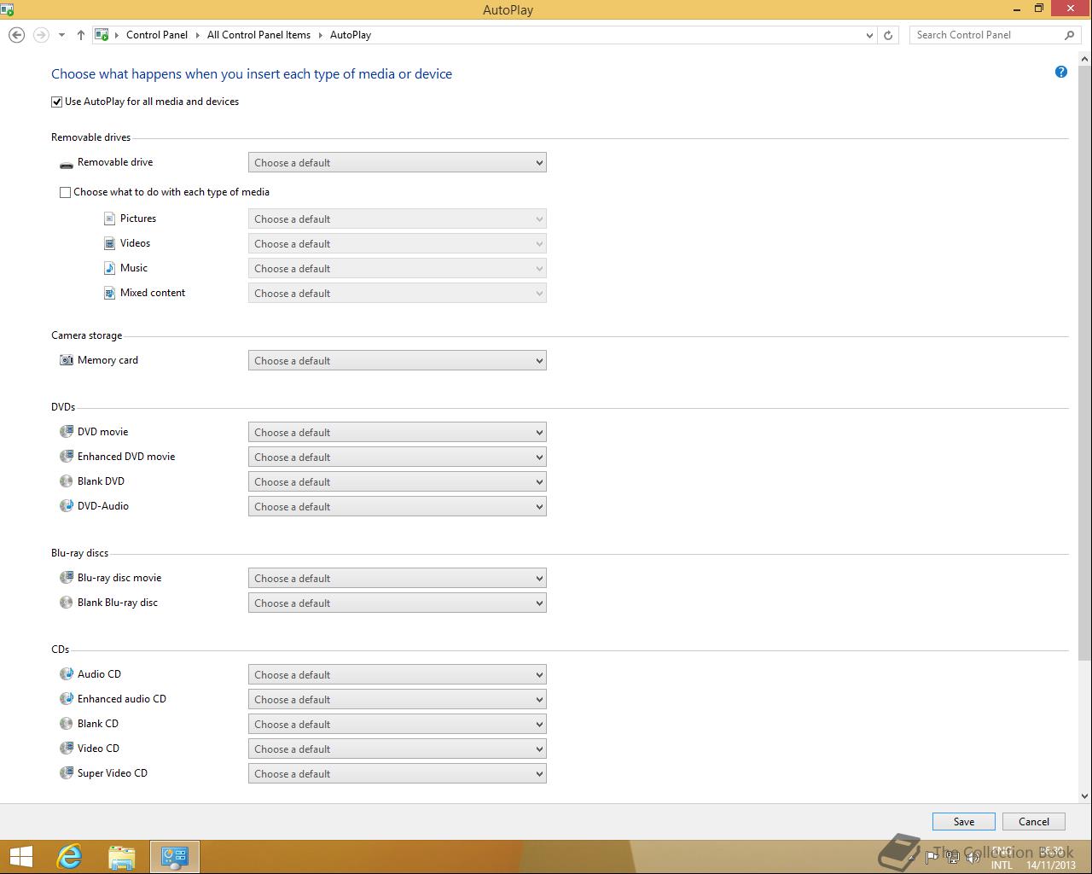Open the Blu-ray disc movie dropdown

pyautogui.click(x=398, y=579)
